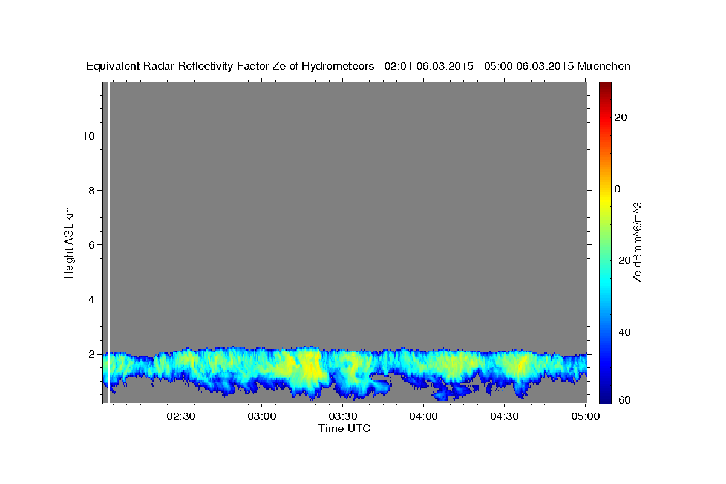726x484 pixels.
Task: Click the colorbar label 'Ze dBmm^6/m^3'
Action: pos(636,242)
